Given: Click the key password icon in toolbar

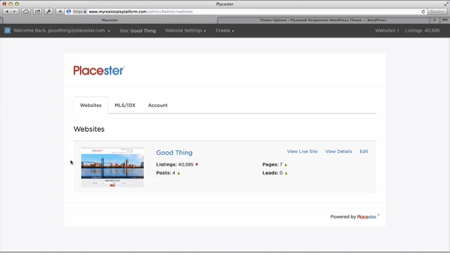Looking at the screenshot, I should 49,11.
